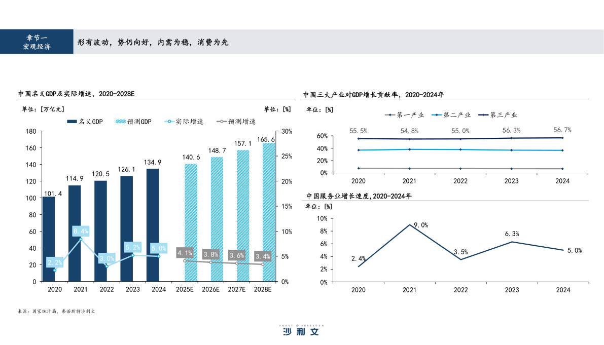The width and height of the screenshot is (604, 345).
Task: Click the 9.0% peak on services growth line
Action: (409, 224)
